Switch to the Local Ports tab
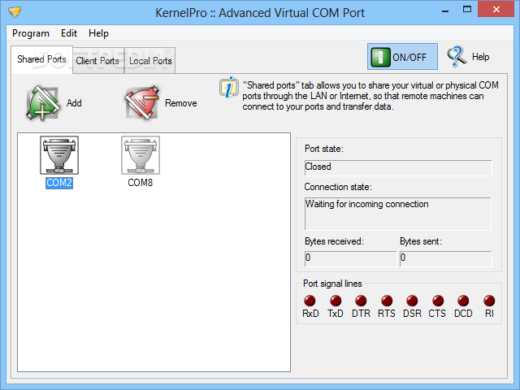The height and width of the screenshot is (390, 520). tap(150, 61)
